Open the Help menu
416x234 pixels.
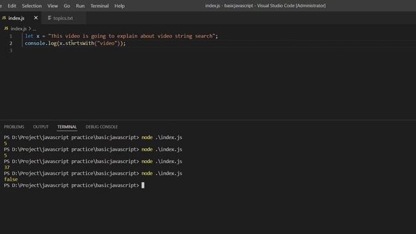point(120,6)
